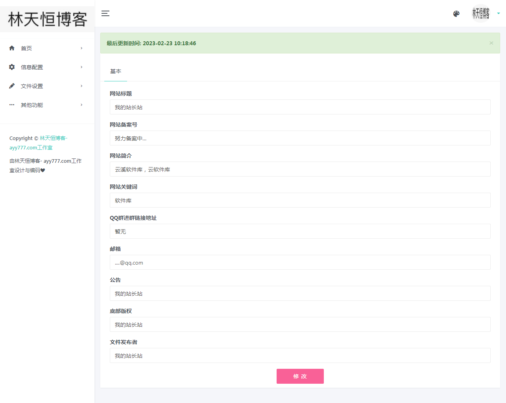Click the 信息配置 gear icon
This screenshot has width=506, height=403.
click(12, 67)
